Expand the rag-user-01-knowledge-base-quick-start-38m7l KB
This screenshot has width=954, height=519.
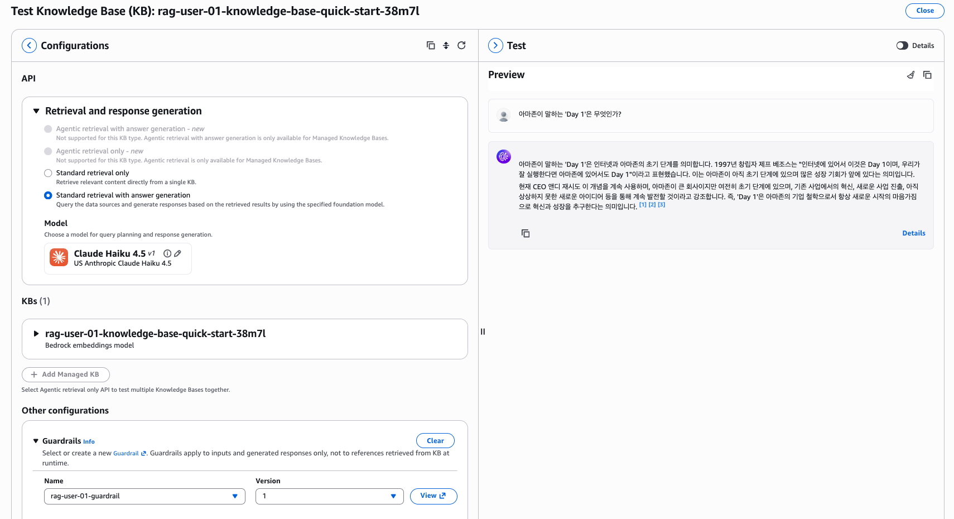[x=36, y=334]
